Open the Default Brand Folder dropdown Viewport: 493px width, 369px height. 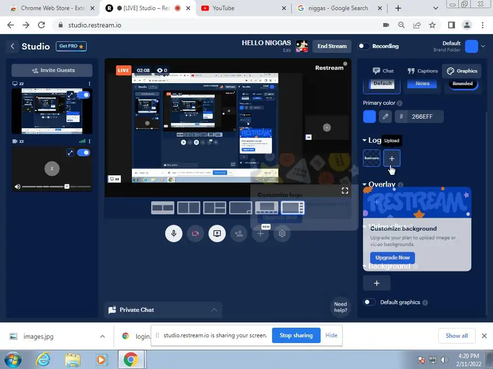[x=483, y=46]
